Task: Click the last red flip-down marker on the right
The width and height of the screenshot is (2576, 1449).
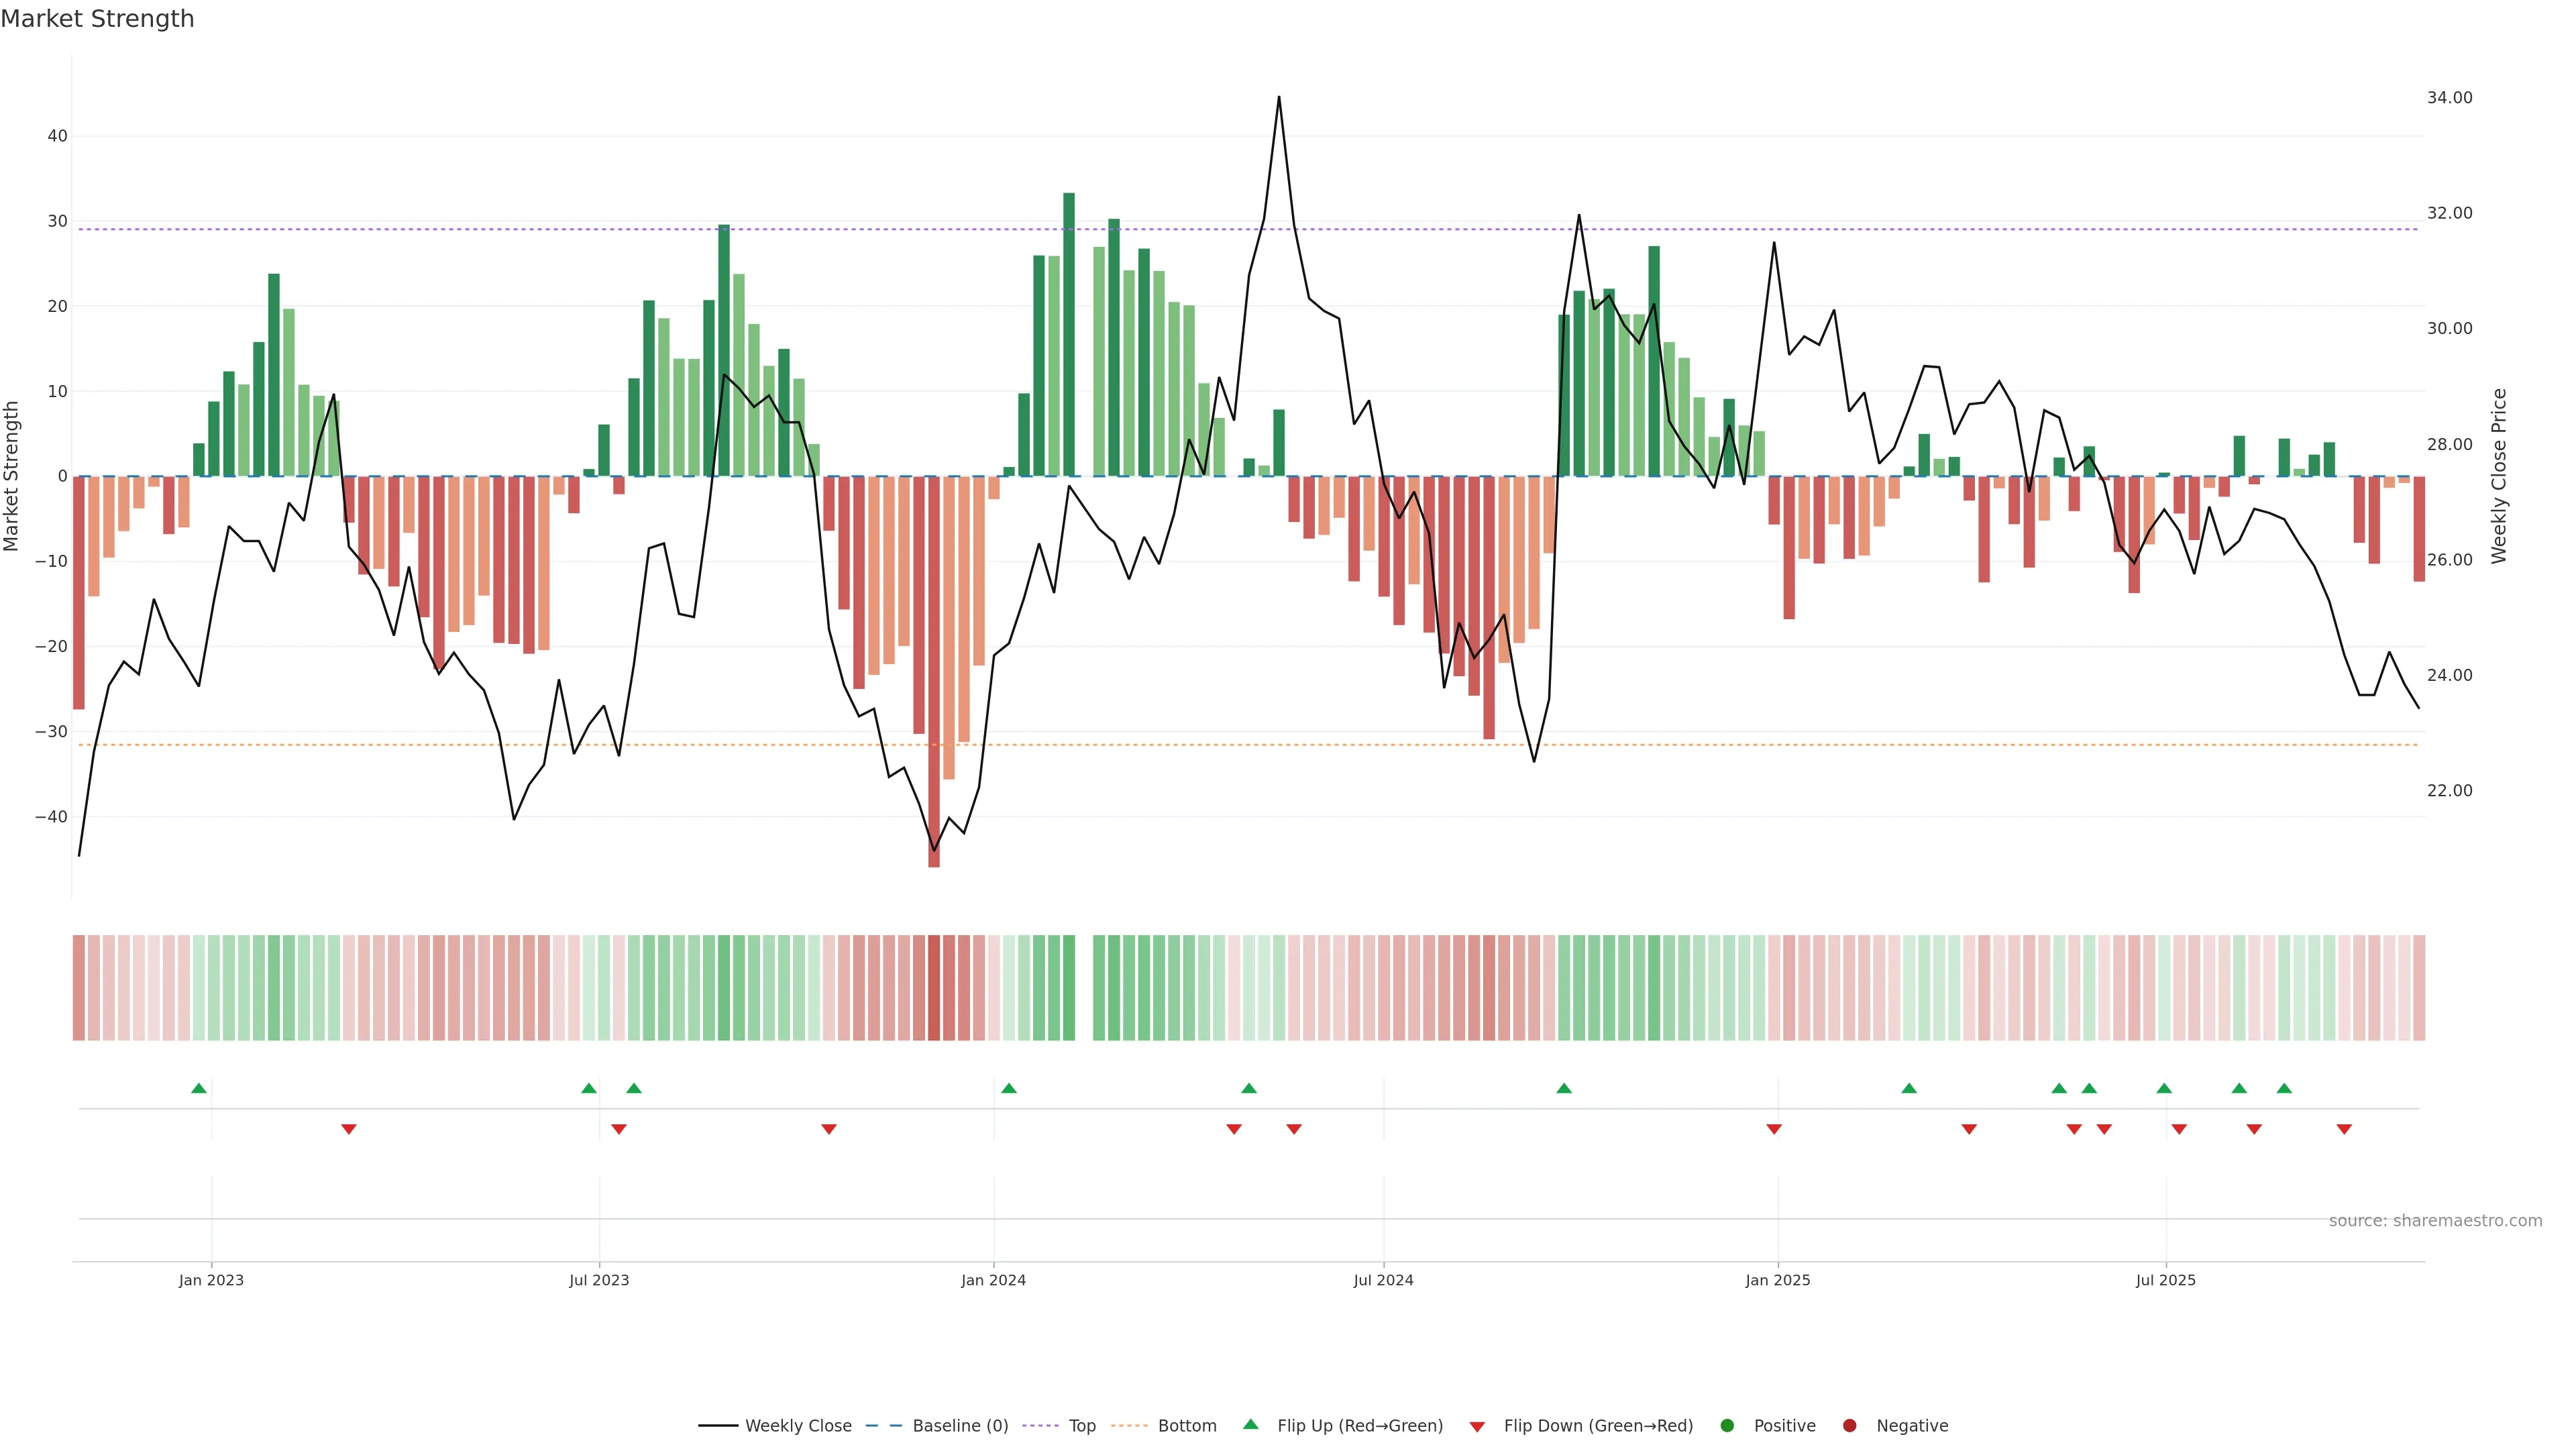Action: [2344, 1129]
